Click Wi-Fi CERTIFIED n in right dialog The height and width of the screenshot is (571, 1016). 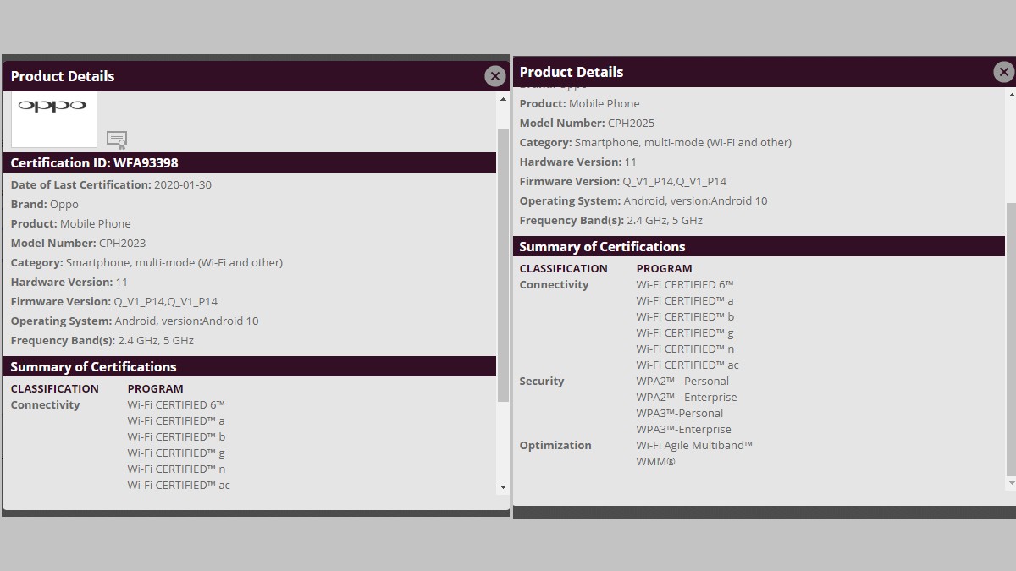686,349
